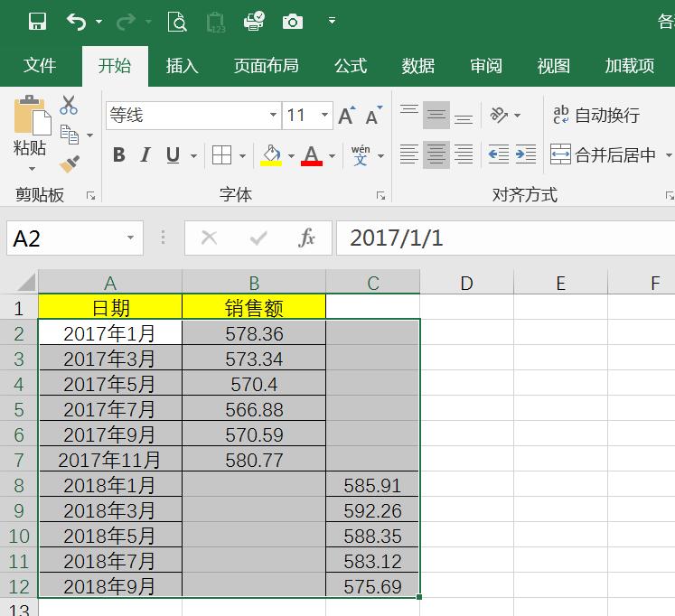This screenshot has width=675, height=616.
Task: Open fill color palette dropdown arrow
Action: [292, 155]
